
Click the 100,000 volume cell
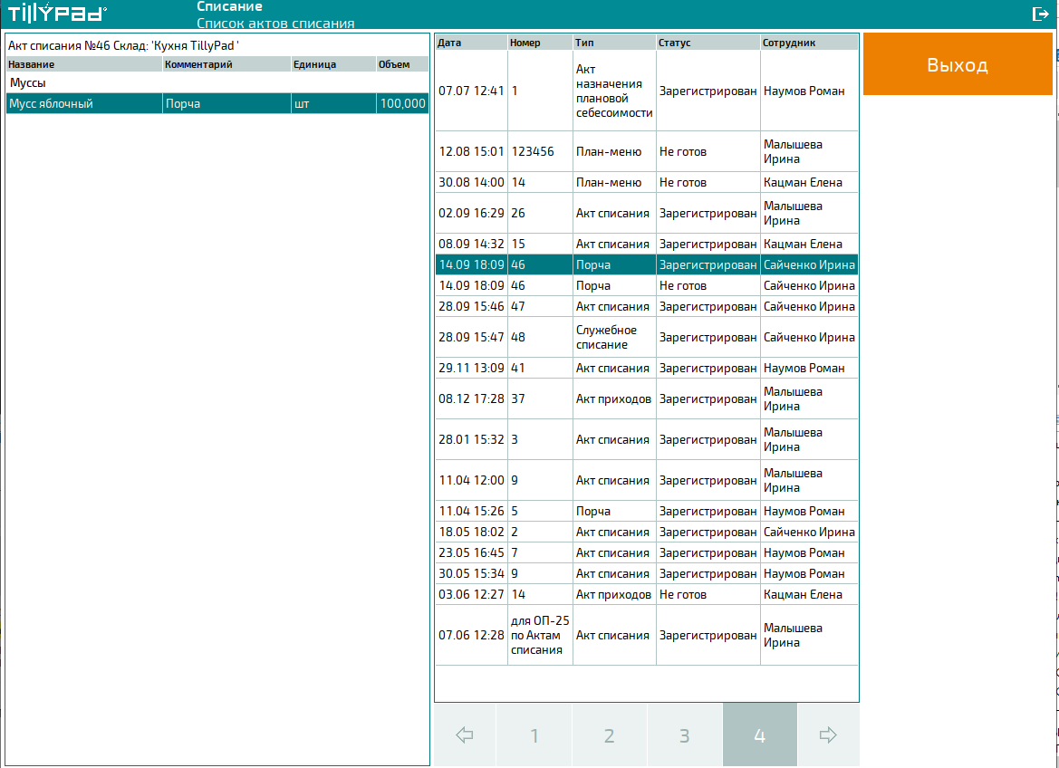point(402,103)
